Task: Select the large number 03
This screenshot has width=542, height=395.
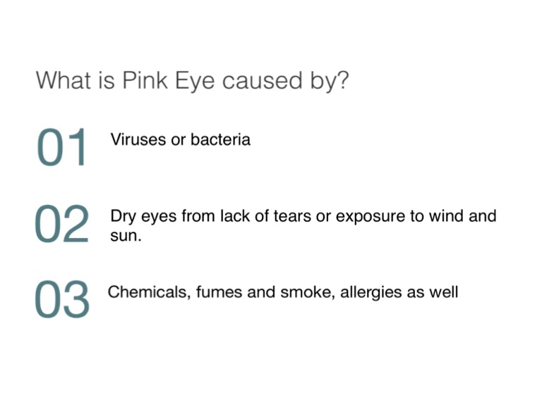Action: pos(62,300)
